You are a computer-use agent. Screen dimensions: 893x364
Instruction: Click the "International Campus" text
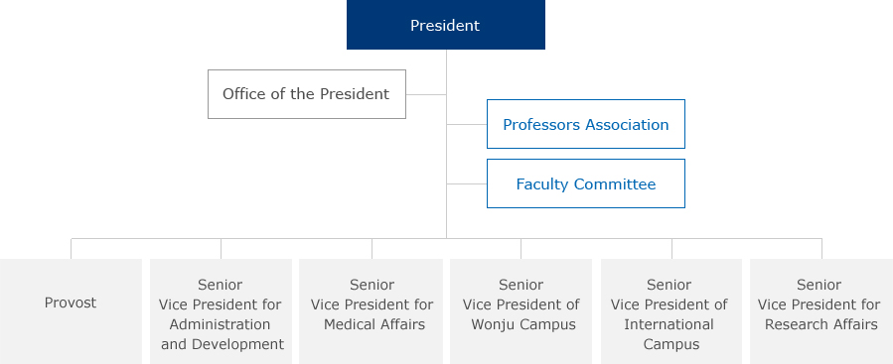670,334
